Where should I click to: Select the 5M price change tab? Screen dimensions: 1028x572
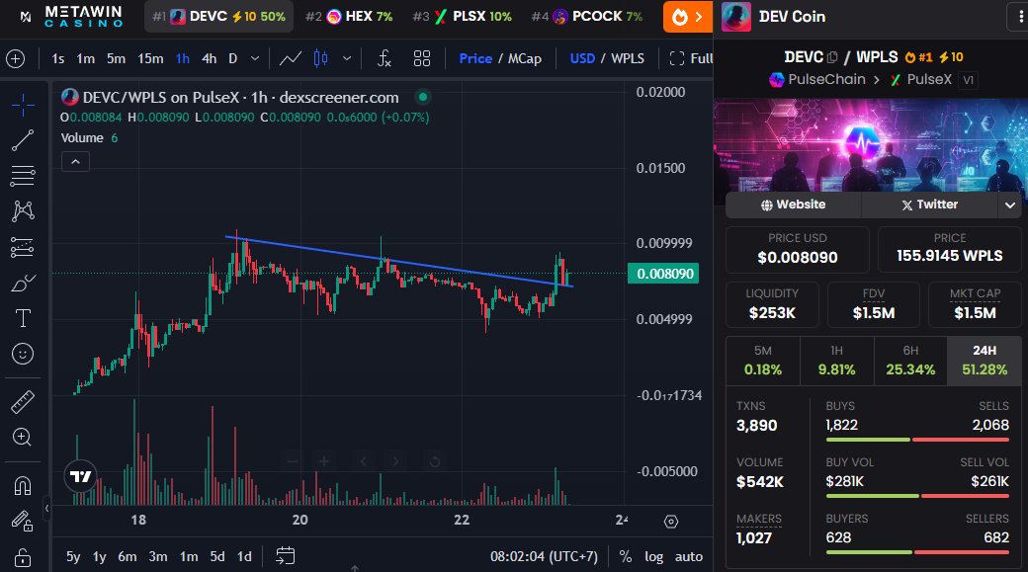coord(763,361)
